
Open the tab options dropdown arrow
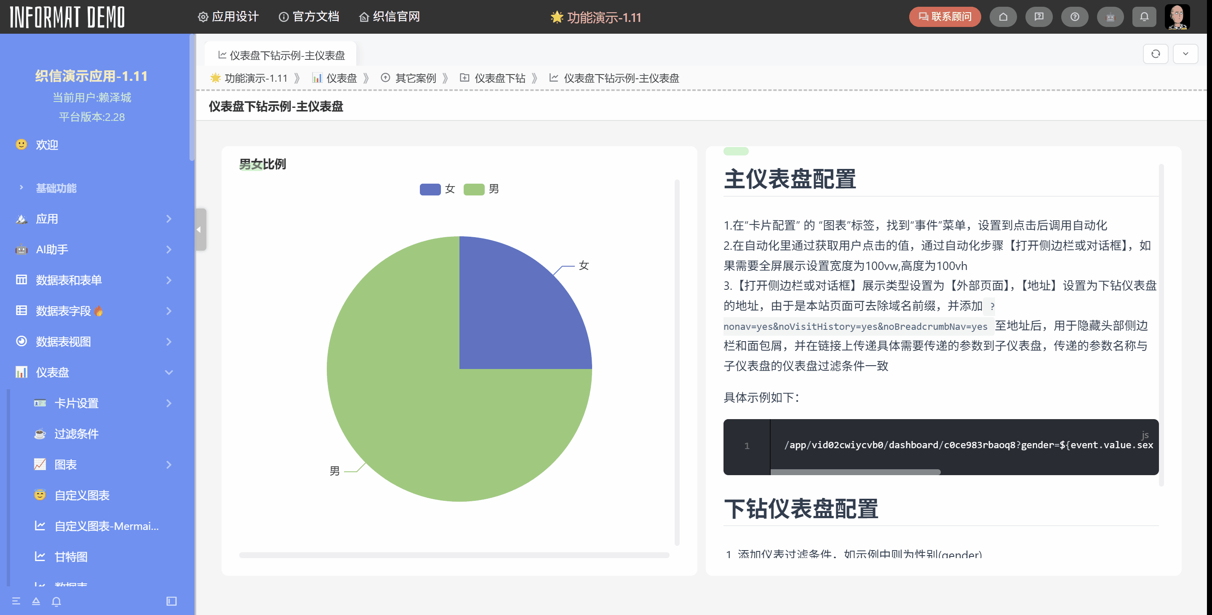1185,53
